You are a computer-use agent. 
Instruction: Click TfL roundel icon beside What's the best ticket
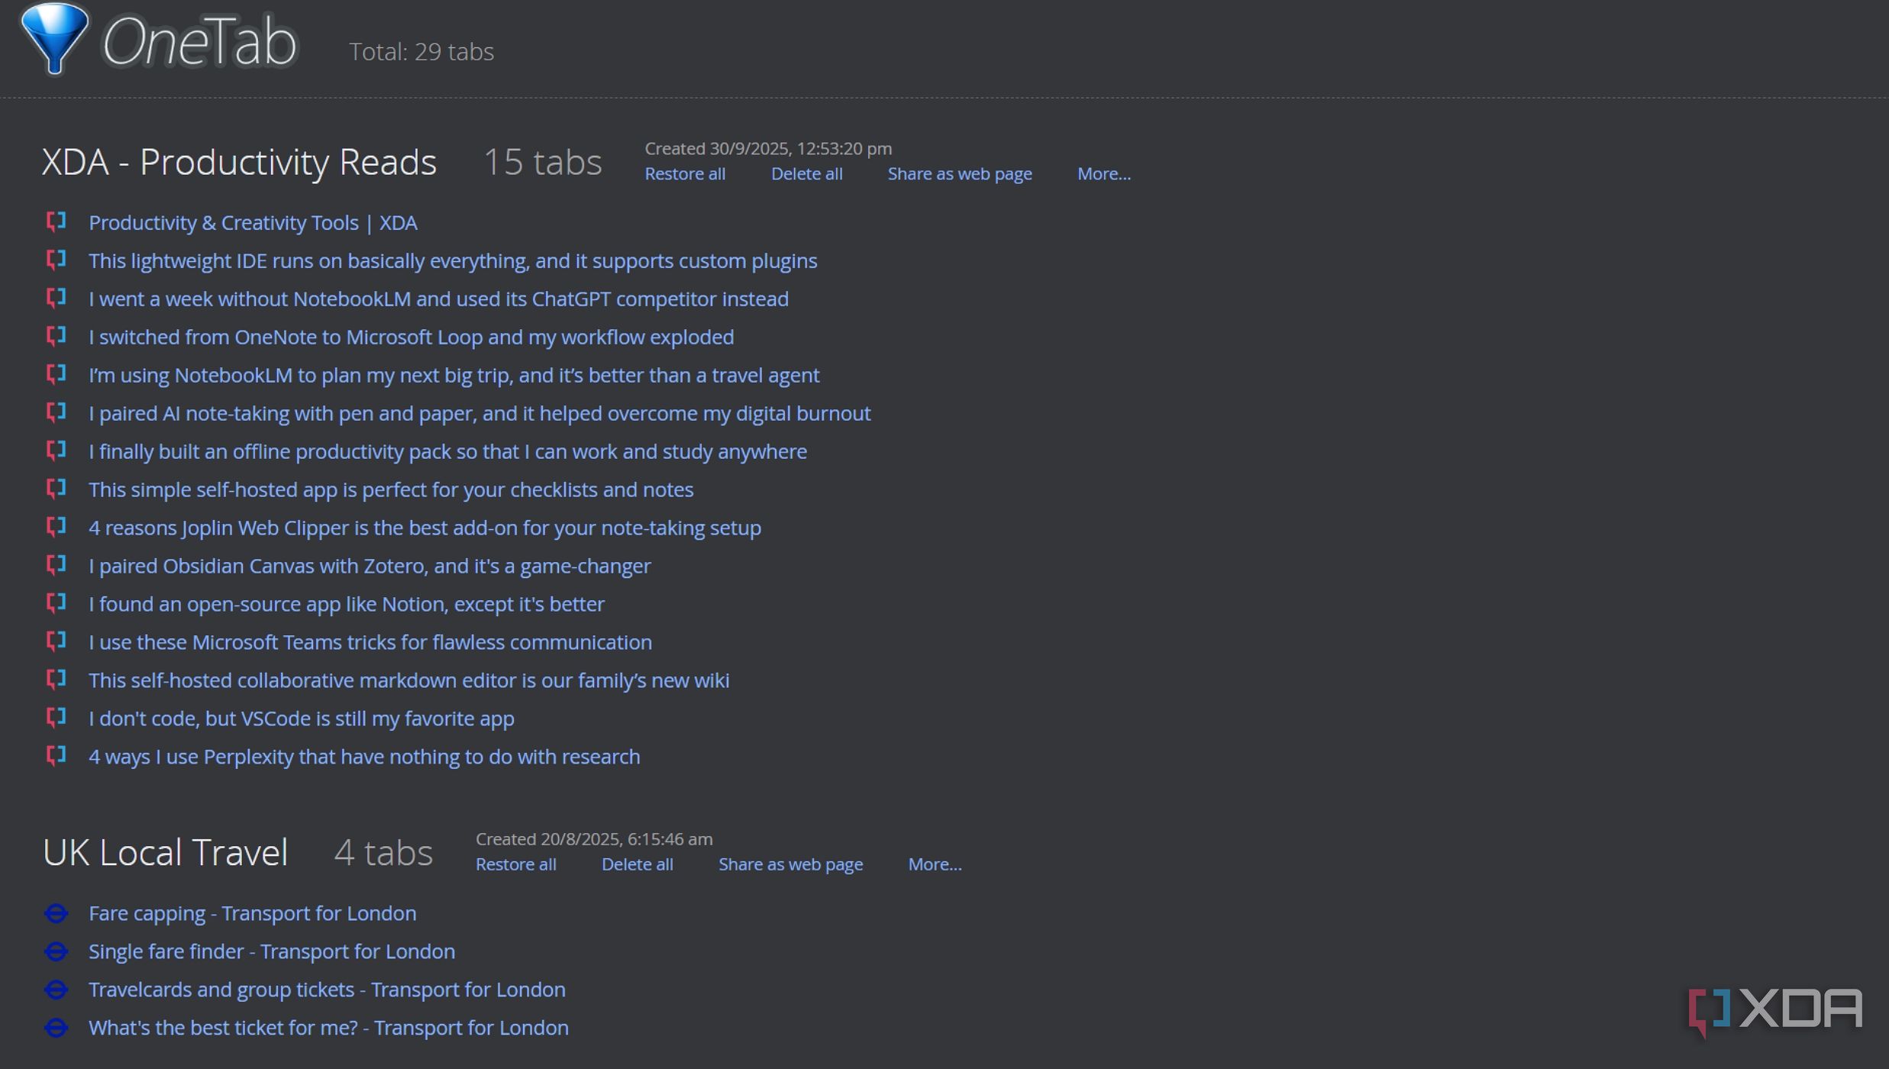56,1028
